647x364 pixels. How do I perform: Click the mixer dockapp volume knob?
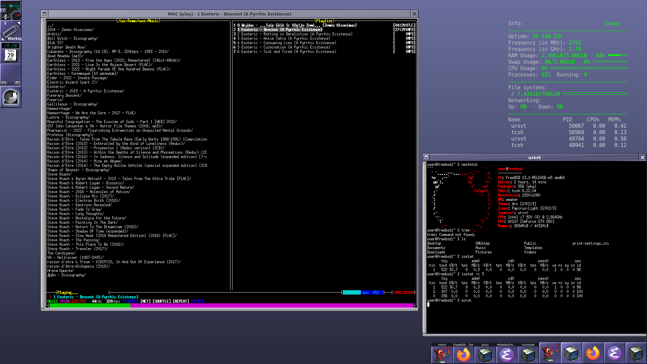(x=16, y=16)
